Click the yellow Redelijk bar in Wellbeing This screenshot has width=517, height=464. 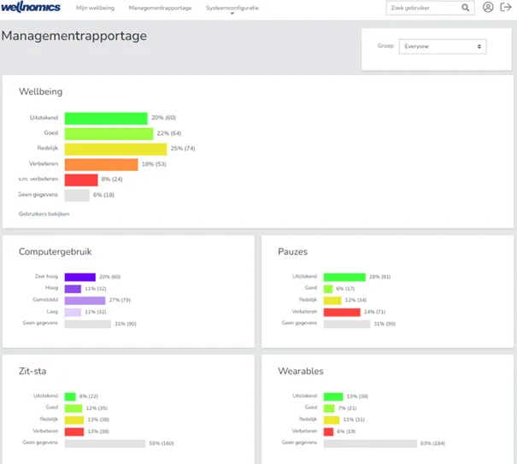coord(115,149)
